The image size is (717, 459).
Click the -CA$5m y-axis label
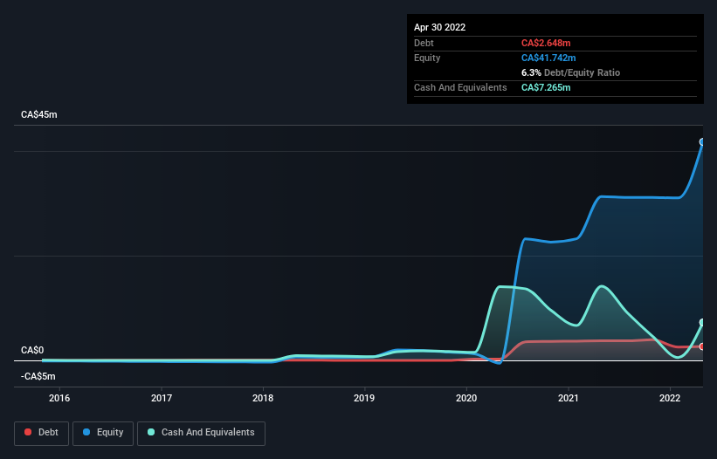[x=38, y=376]
